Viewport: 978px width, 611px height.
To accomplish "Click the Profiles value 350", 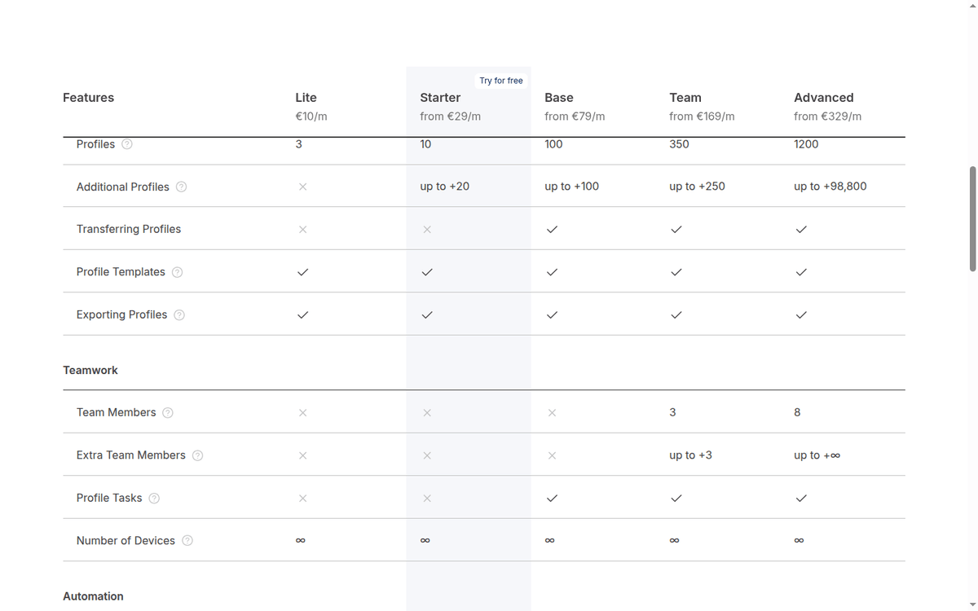I will click(x=679, y=144).
